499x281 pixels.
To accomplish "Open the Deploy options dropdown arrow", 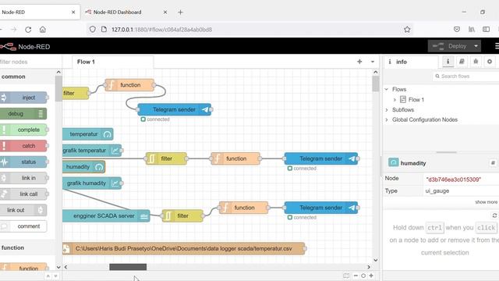I will click(476, 46).
